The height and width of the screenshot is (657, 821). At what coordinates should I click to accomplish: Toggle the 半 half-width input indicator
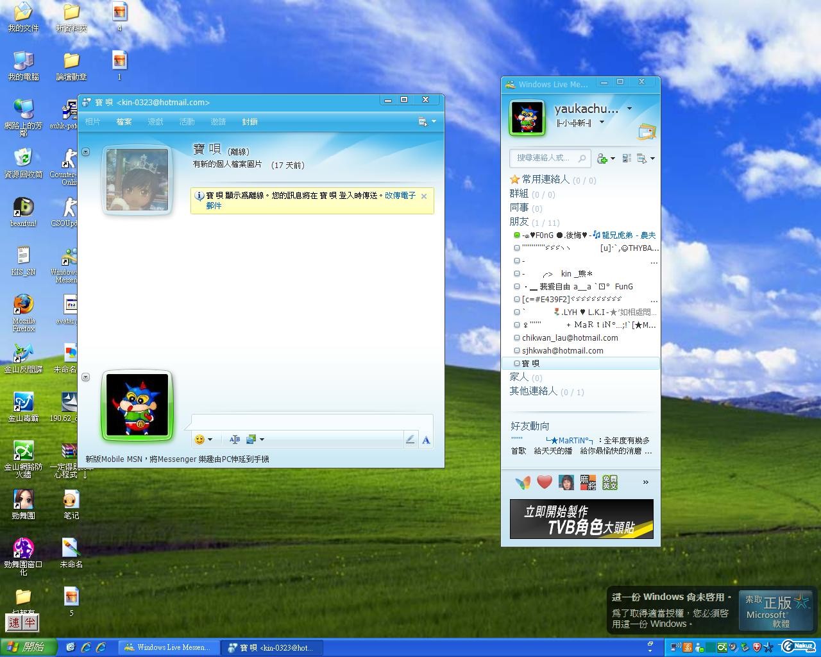point(30,622)
